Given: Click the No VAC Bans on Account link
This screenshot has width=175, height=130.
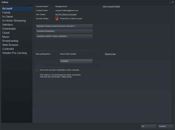Looking at the screenshot, I should (x=66, y=14).
